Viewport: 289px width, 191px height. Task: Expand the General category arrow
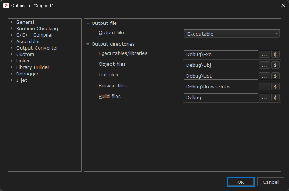[12, 22]
